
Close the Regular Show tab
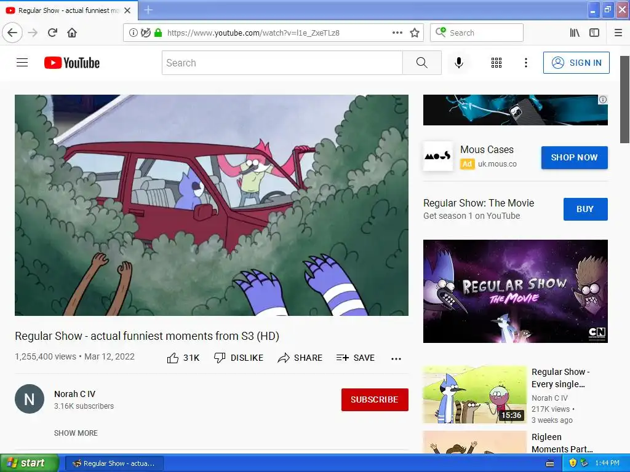[x=127, y=10]
